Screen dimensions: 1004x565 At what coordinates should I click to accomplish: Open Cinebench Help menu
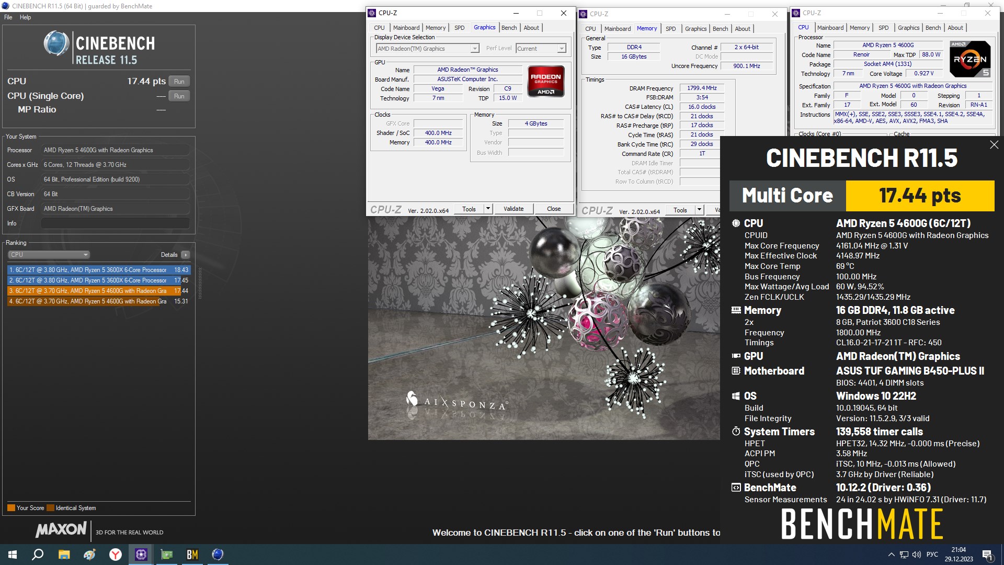(25, 17)
